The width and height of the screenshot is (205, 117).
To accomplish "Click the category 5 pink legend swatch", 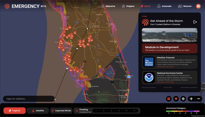I will 197,111.
